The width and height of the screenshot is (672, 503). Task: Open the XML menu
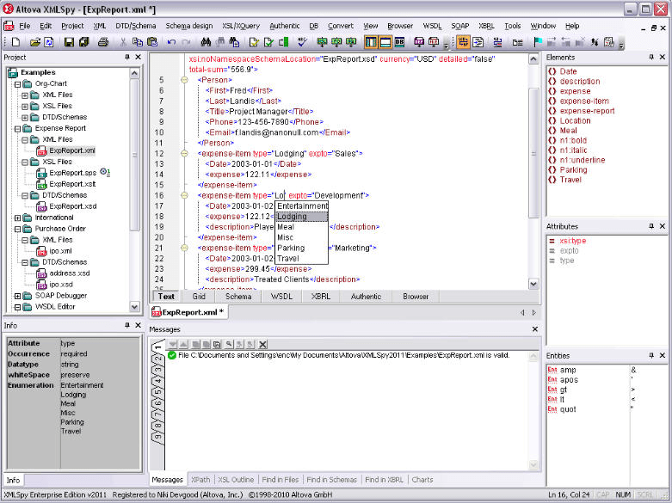click(100, 26)
